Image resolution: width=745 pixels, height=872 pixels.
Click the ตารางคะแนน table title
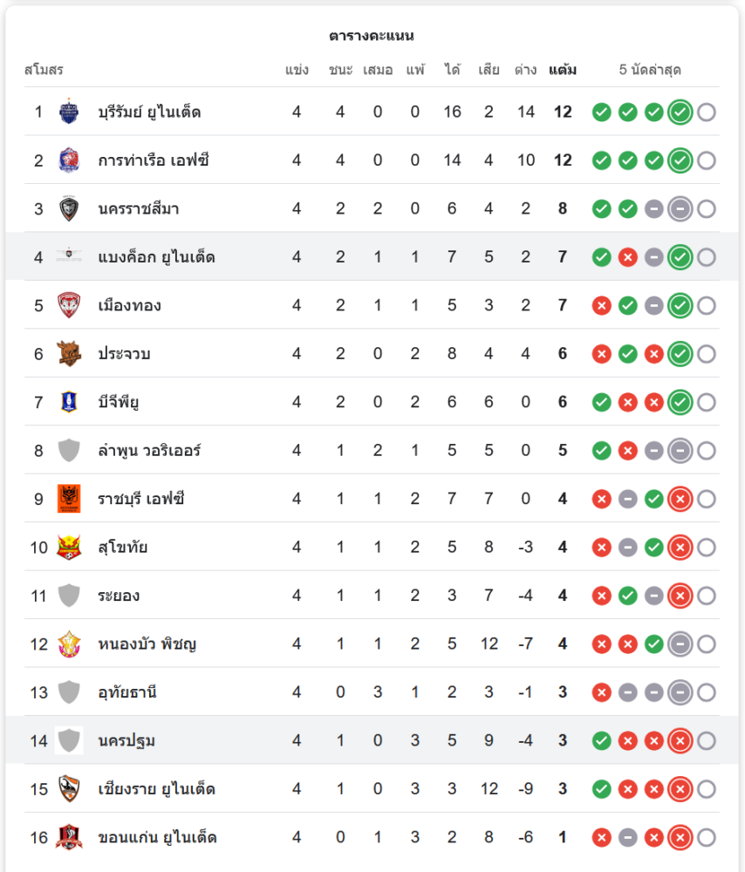coord(372,36)
